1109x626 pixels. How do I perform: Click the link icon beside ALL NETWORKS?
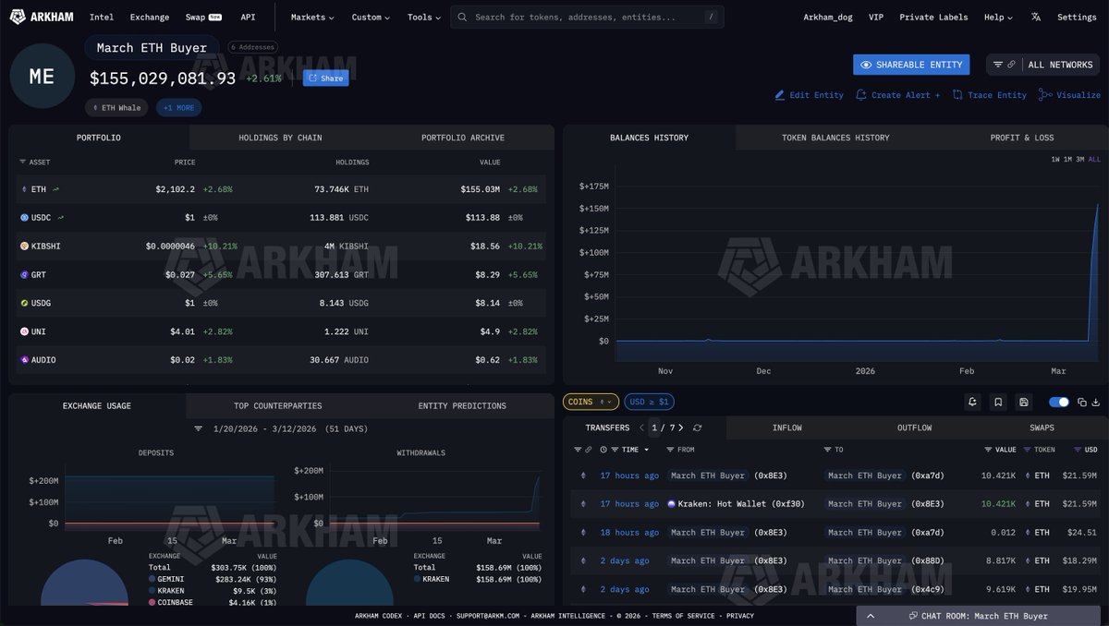click(x=1011, y=65)
